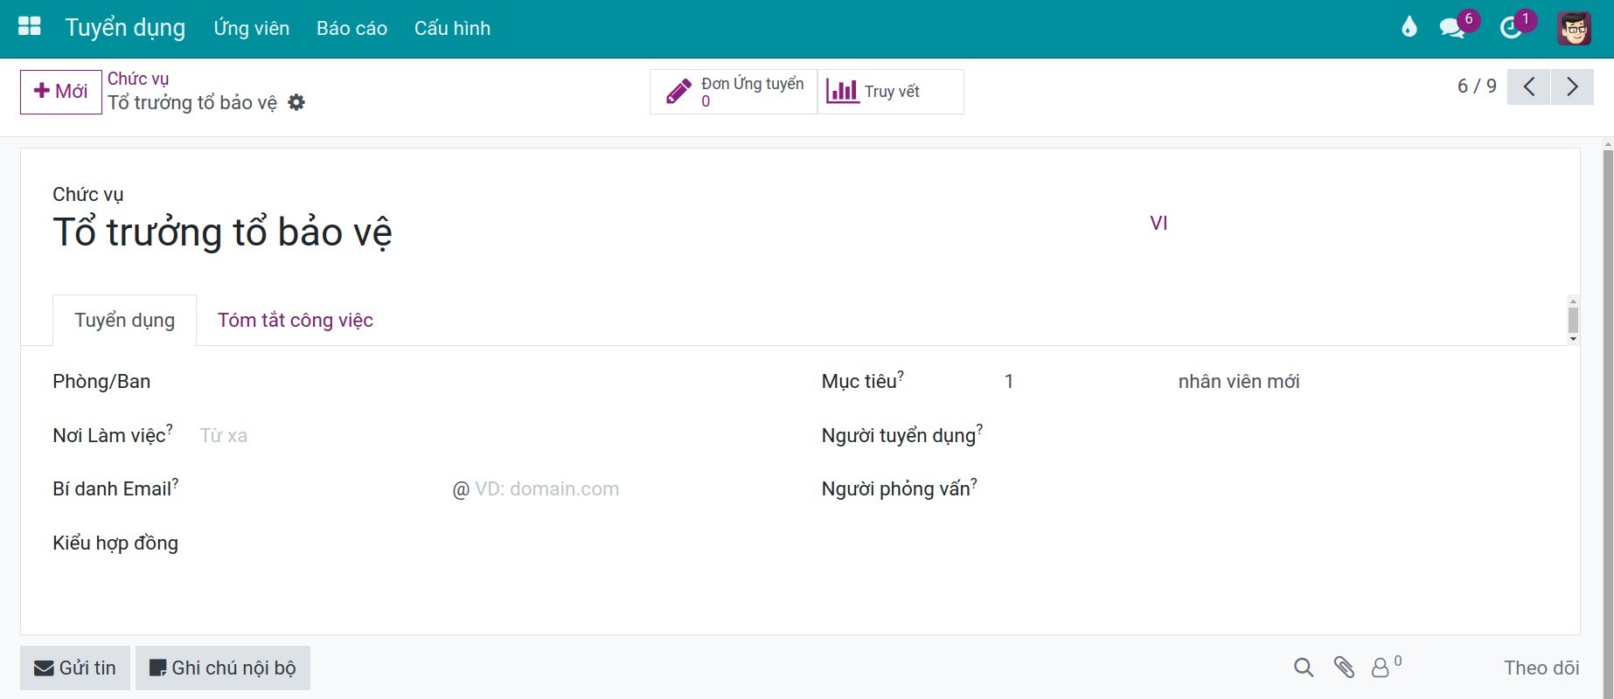Viewport: 1614px width, 699px height.
Task: Open the Ứng viên menu
Action: [x=252, y=28]
